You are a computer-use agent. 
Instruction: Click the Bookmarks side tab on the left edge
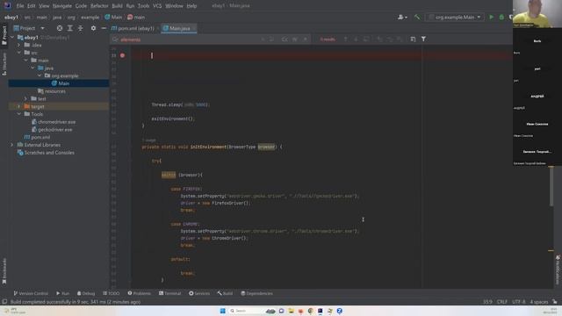tap(4, 270)
